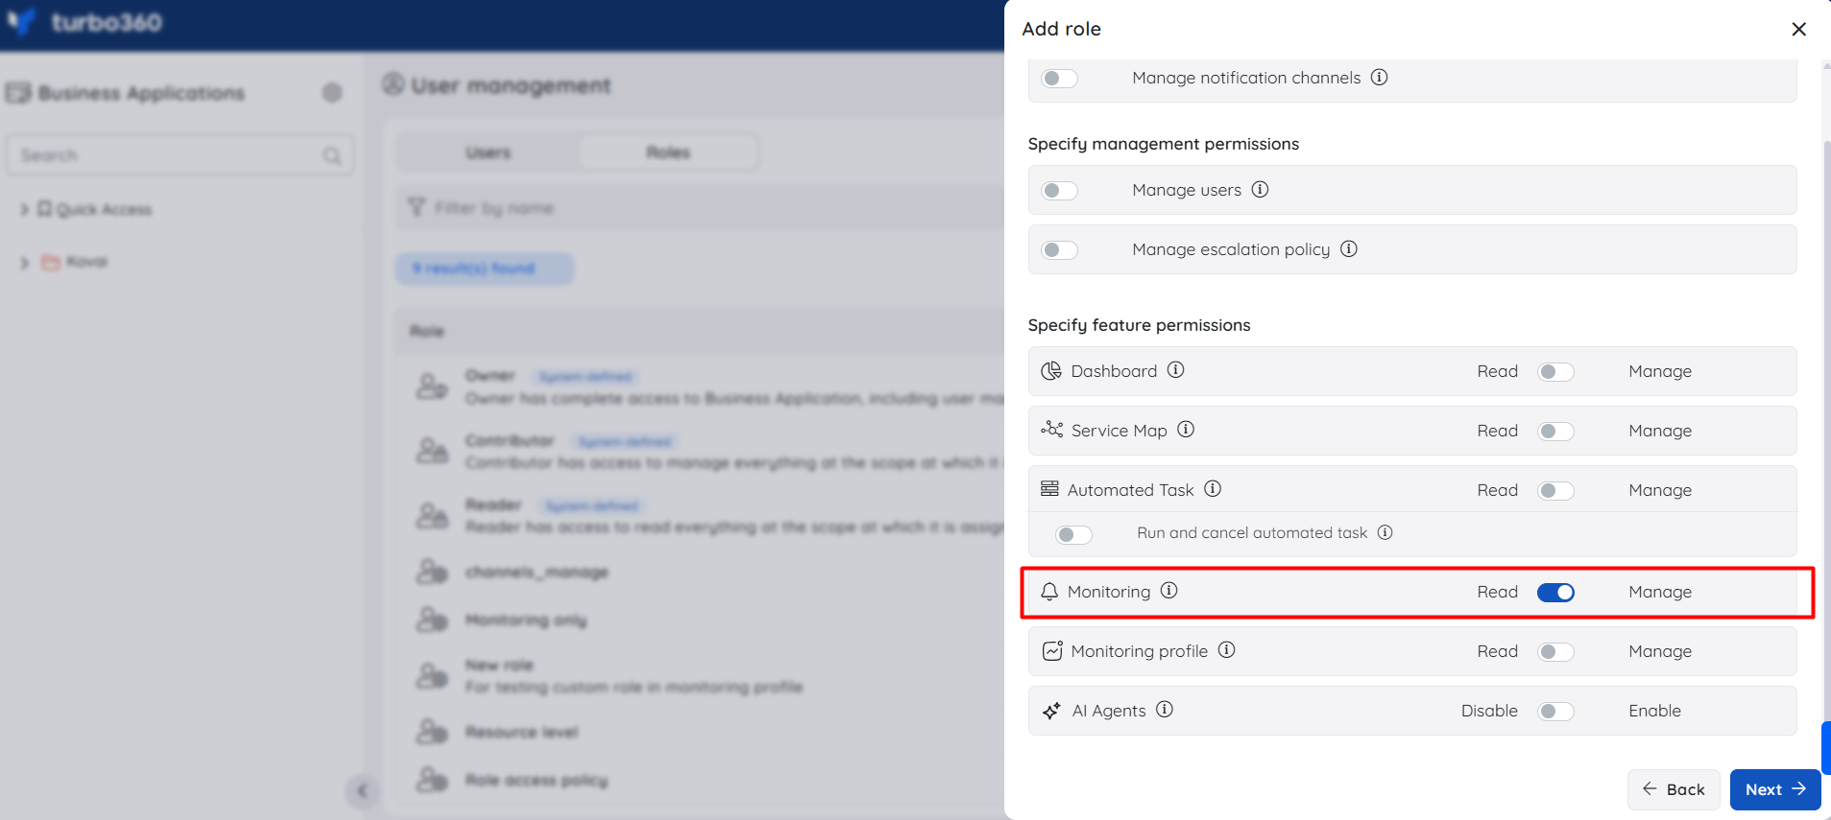Click the Enable label for AI Agents
Viewport: 1831px width, 820px height.
(1654, 711)
